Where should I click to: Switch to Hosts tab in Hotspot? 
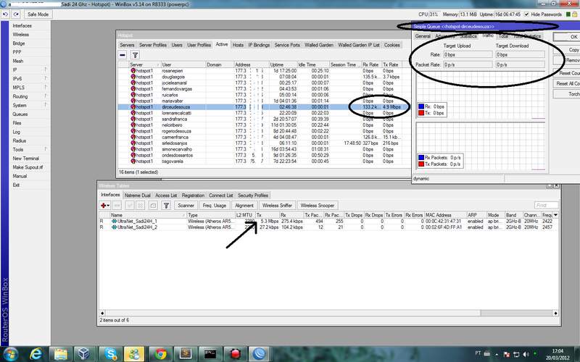tap(239, 45)
